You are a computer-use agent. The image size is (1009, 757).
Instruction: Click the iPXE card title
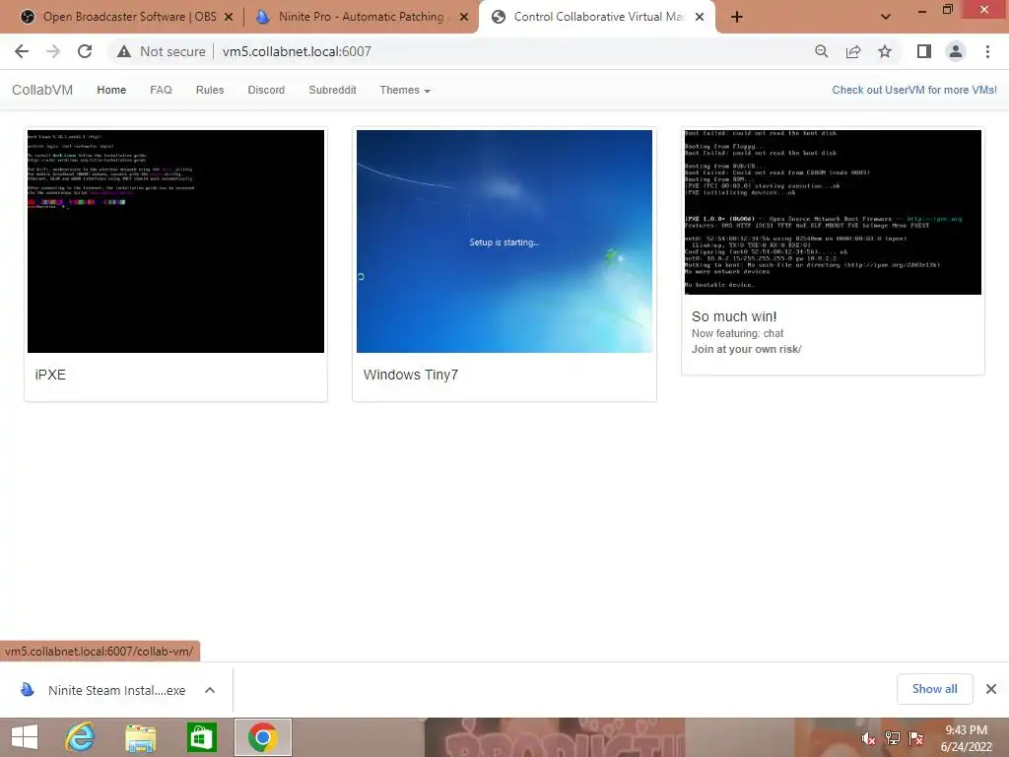click(50, 375)
